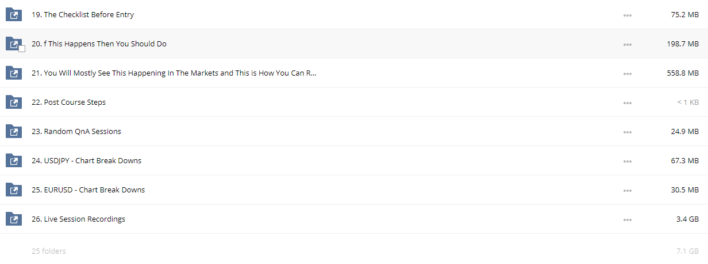Show more options for Live Session Recordings
Viewport: 708px width, 264px height.
(x=627, y=219)
